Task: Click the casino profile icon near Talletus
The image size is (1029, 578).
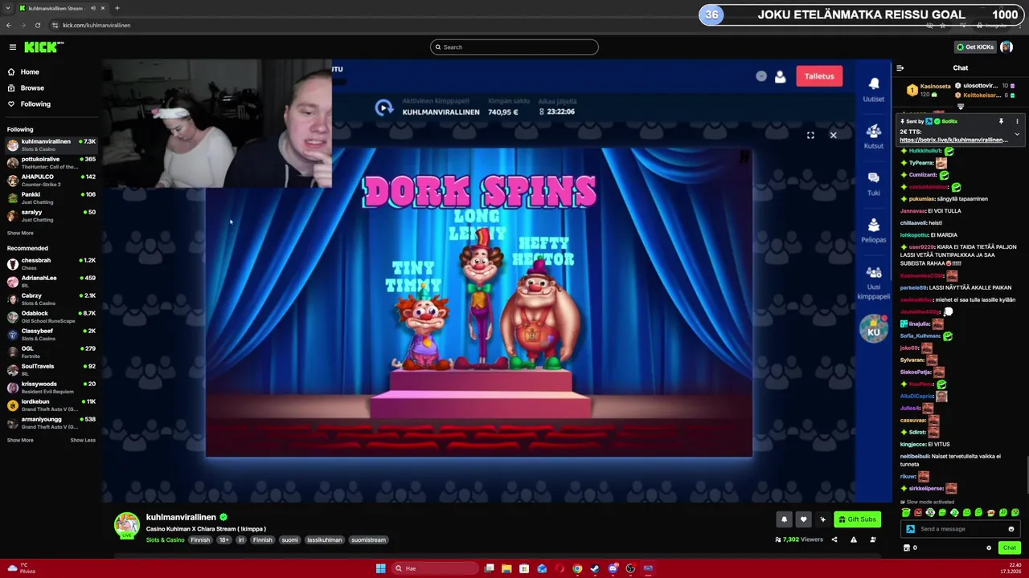Action: pos(780,76)
